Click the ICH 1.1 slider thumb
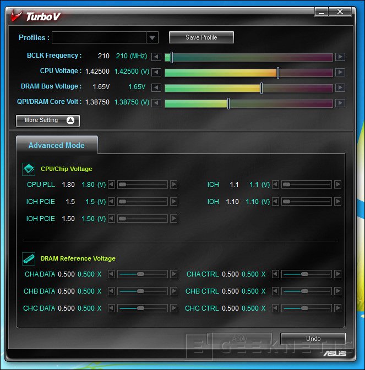This screenshot has height=370, width=365. pos(286,185)
